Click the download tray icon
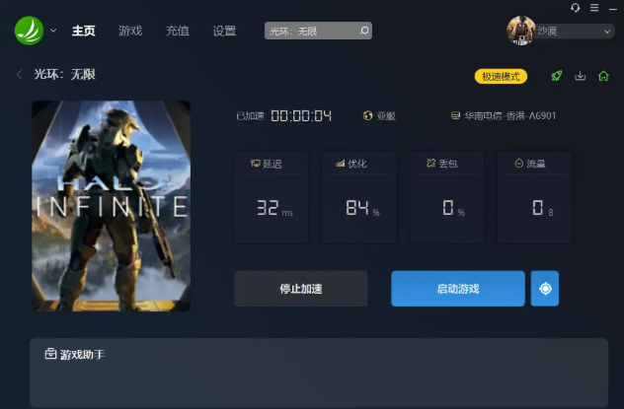Image resolution: width=624 pixels, height=409 pixels. point(581,76)
